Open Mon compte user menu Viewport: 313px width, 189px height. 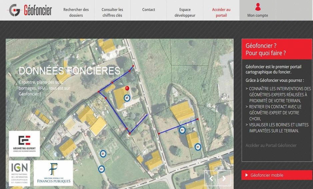click(x=258, y=10)
